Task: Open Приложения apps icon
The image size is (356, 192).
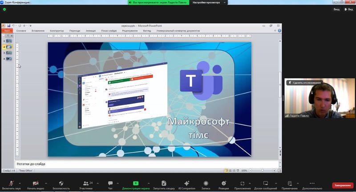Action: tap(242, 183)
